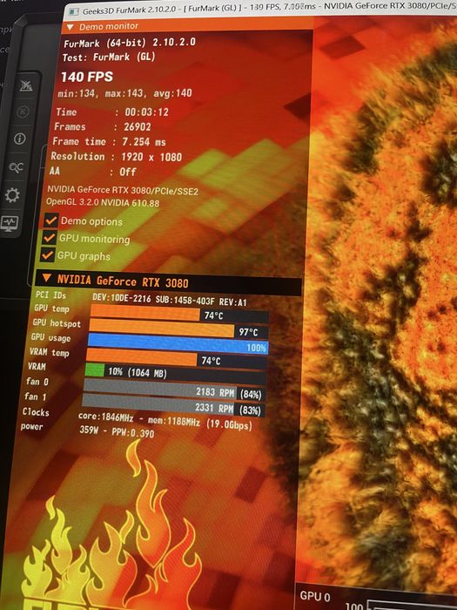Click the VRAM temp 74°C bar

177,359
